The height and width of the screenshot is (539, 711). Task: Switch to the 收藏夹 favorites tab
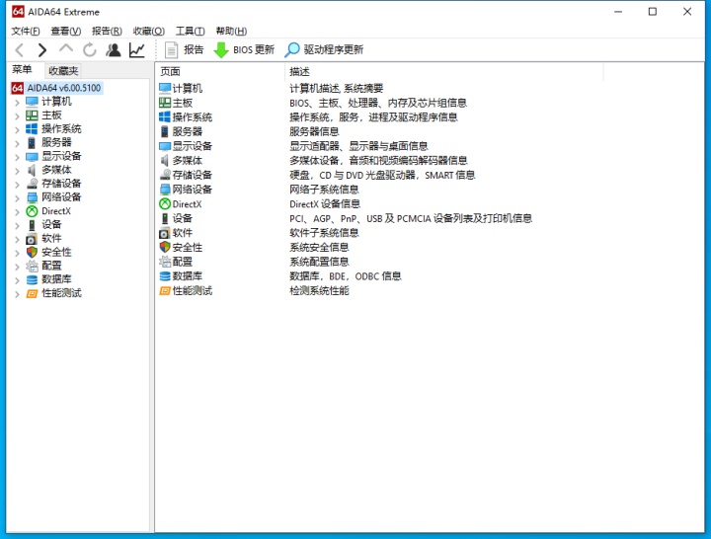[63, 70]
